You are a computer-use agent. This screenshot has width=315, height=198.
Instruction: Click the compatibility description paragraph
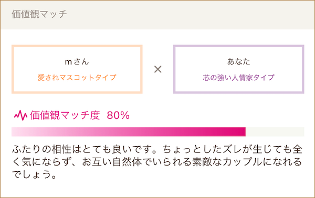pos(157,162)
